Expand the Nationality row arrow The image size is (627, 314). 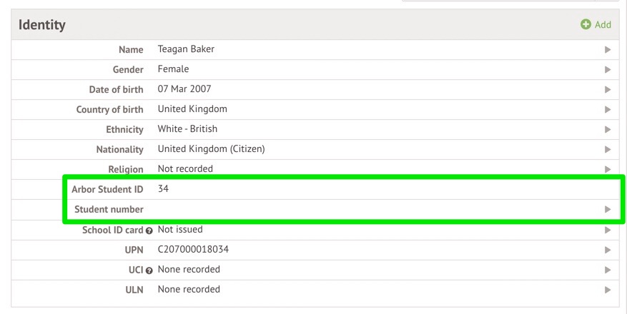(x=607, y=150)
